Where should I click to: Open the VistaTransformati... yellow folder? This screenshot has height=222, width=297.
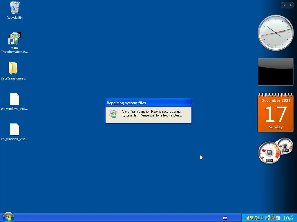(x=13, y=68)
